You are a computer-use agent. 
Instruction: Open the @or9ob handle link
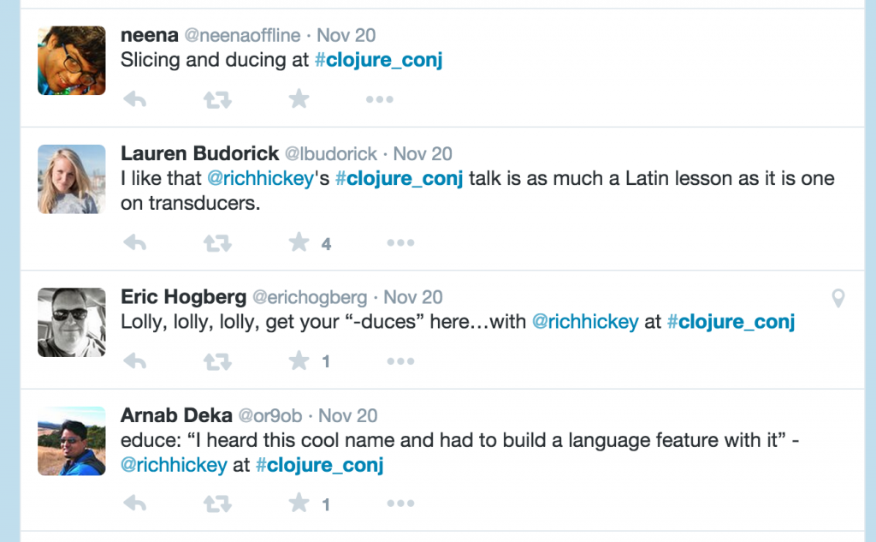pos(269,415)
